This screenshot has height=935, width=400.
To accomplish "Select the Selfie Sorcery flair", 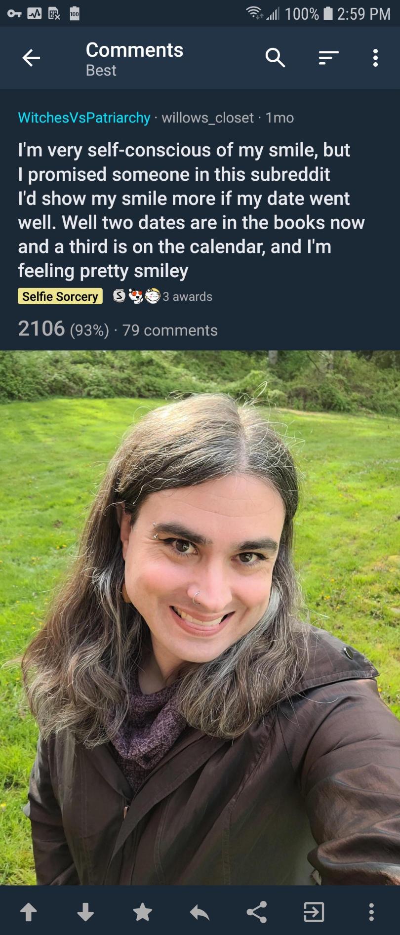I will 60,296.
